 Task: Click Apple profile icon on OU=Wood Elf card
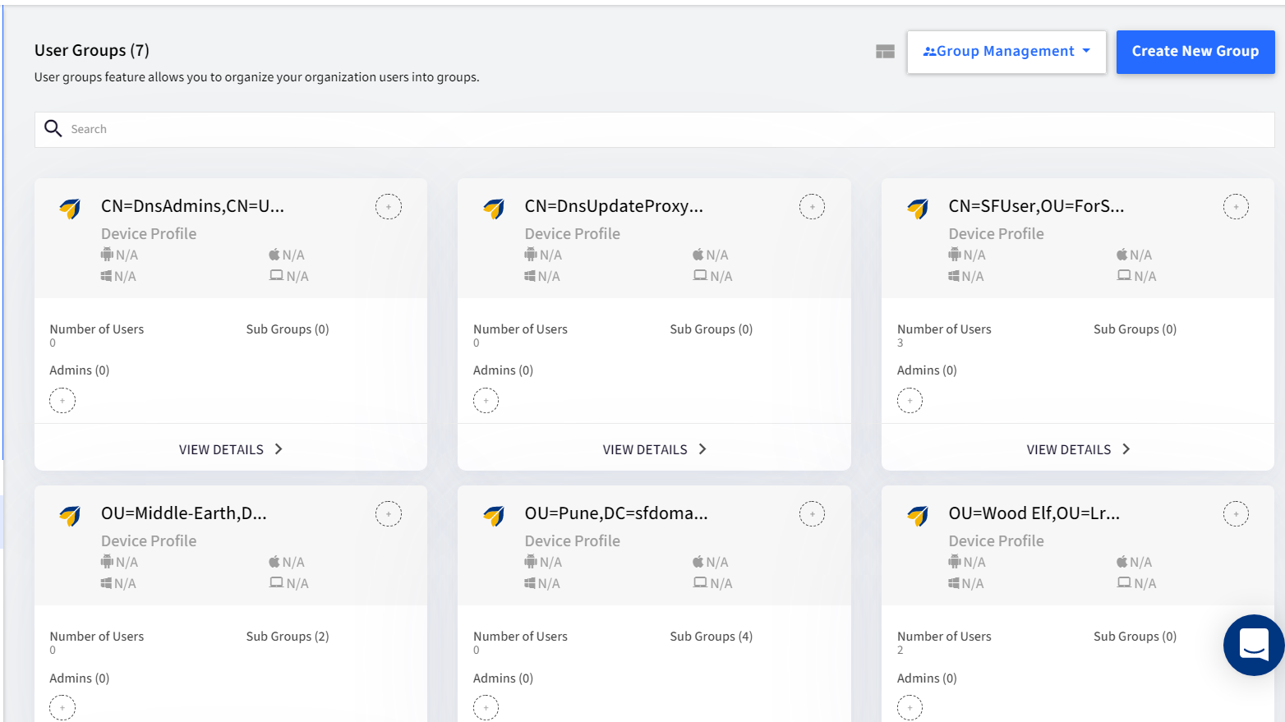pyautogui.click(x=1122, y=562)
